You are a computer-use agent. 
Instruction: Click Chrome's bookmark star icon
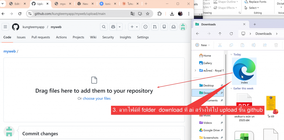click(148, 14)
